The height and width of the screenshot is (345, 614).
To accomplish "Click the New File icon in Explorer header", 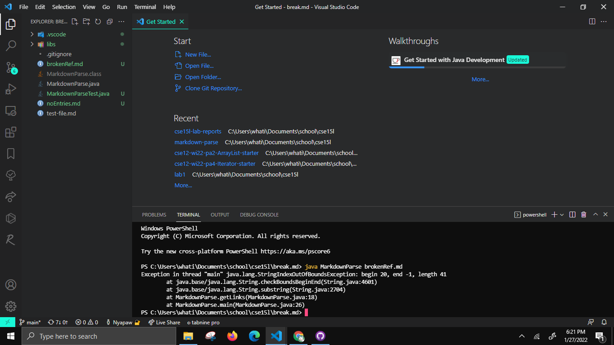I will (75, 21).
